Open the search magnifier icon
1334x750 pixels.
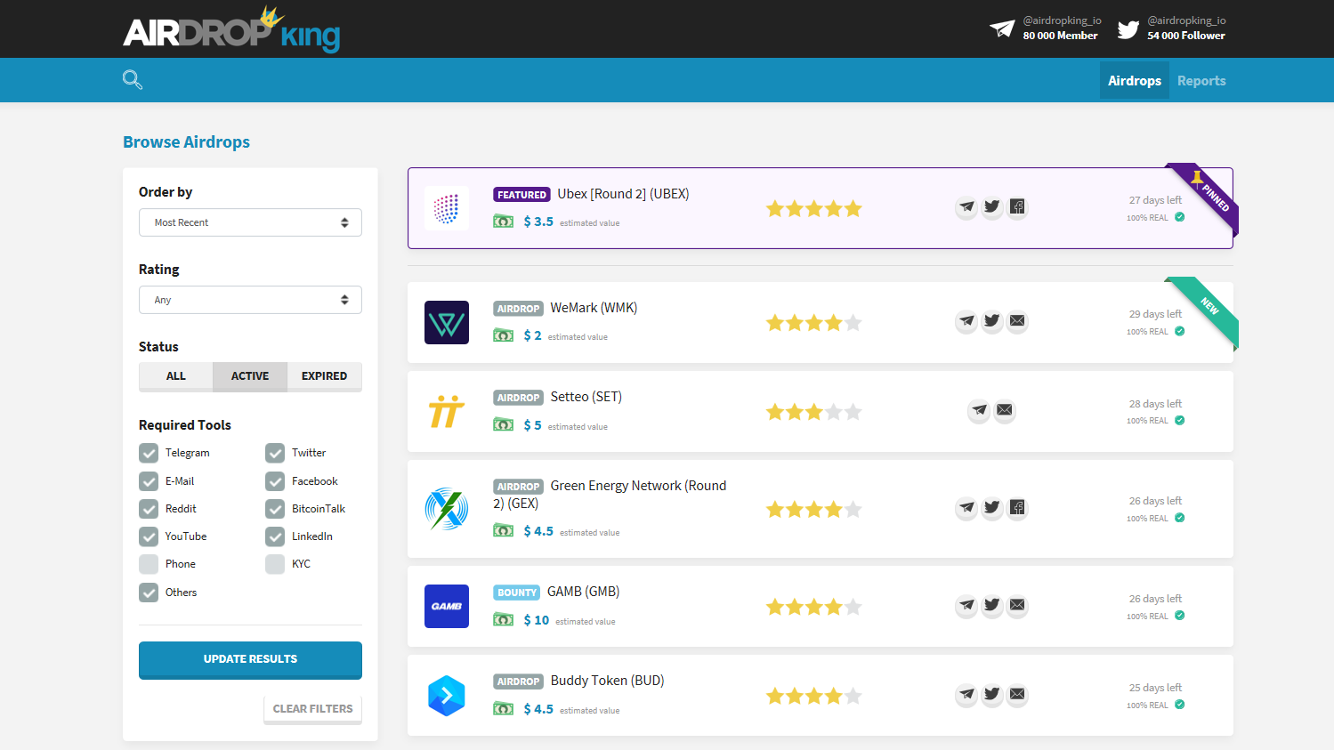pos(133,80)
